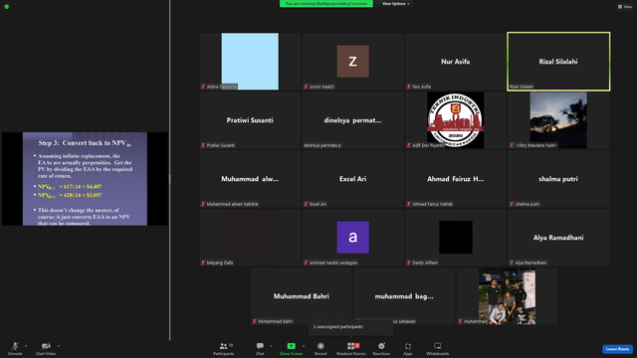Start video with the camera icon

click(x=46, y=348)
